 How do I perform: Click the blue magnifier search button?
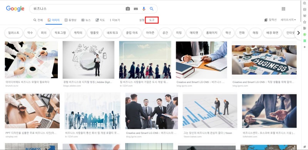point(151,9)
